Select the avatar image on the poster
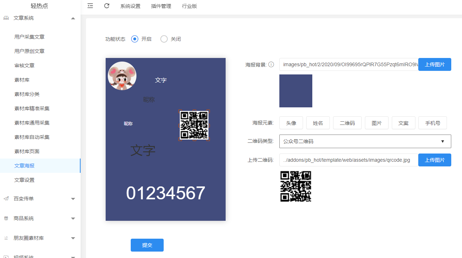462x258 pixels. coord(122,76)
